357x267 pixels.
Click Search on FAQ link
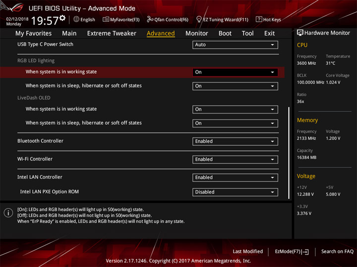click(337, 252)
